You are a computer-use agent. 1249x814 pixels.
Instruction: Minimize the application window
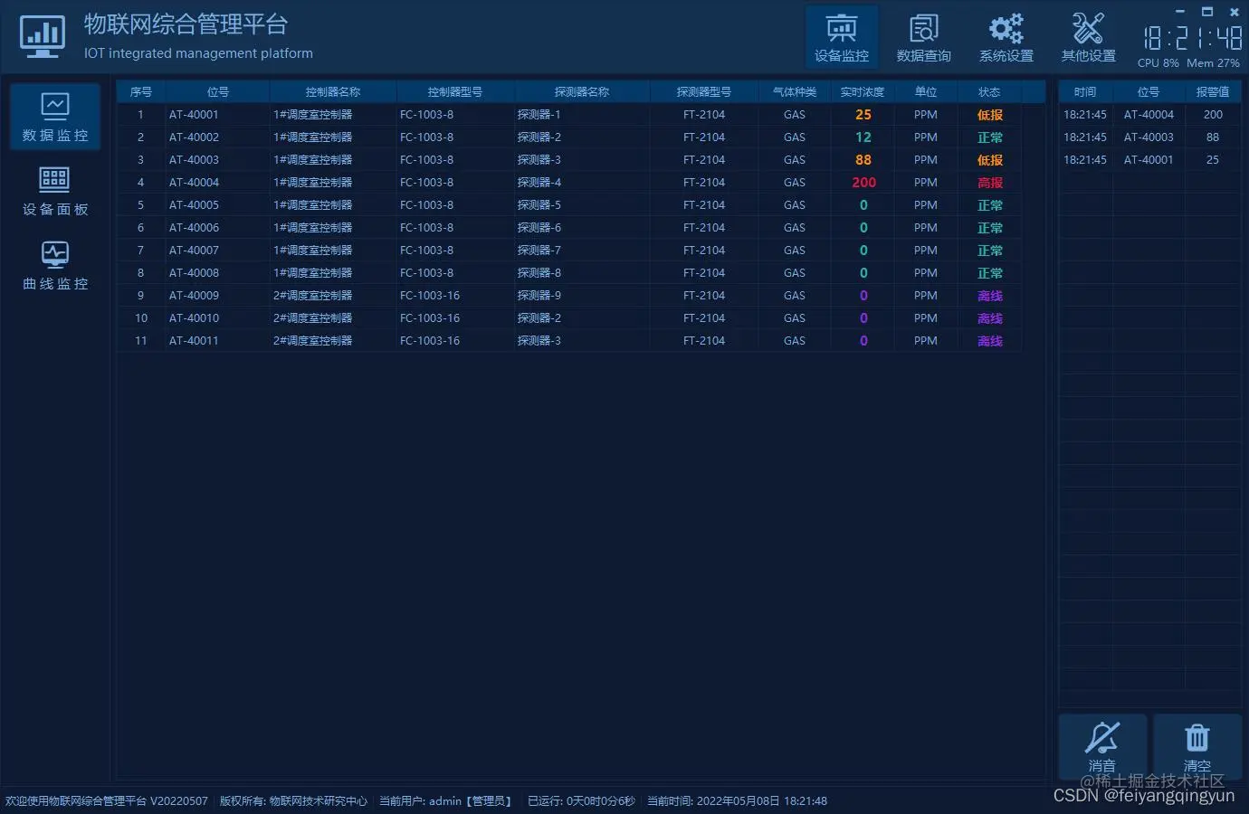click(x=1179, y=12)
